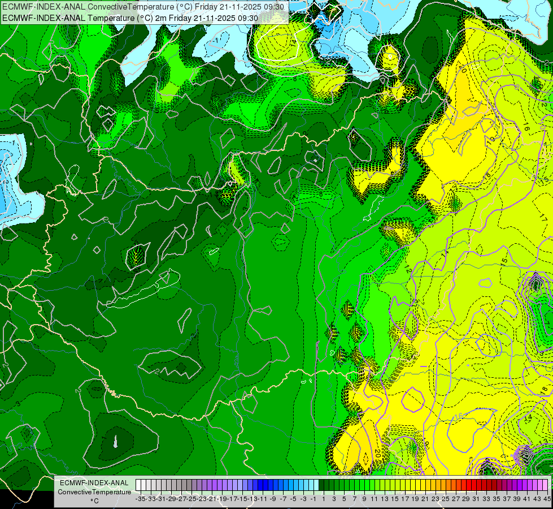Click the legend value 39

pyautogui.click(x=517, y=499)
